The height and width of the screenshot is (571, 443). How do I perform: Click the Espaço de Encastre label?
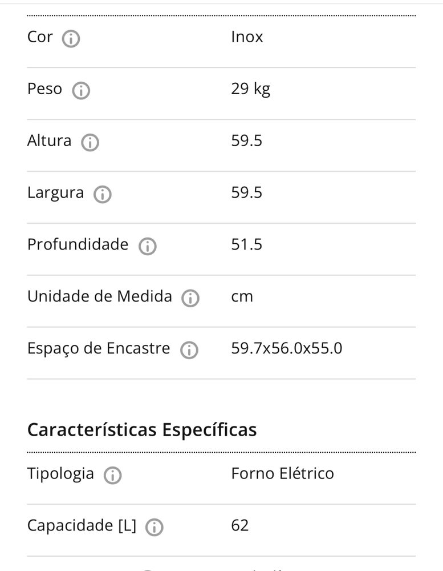point(99,348)
